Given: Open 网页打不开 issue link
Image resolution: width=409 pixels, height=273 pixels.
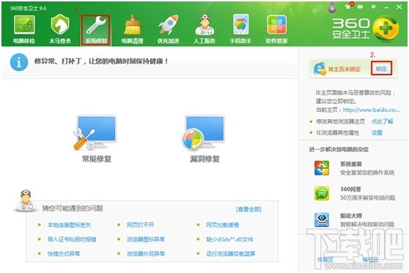Looking at the screenshot, I should click(140, 225).
